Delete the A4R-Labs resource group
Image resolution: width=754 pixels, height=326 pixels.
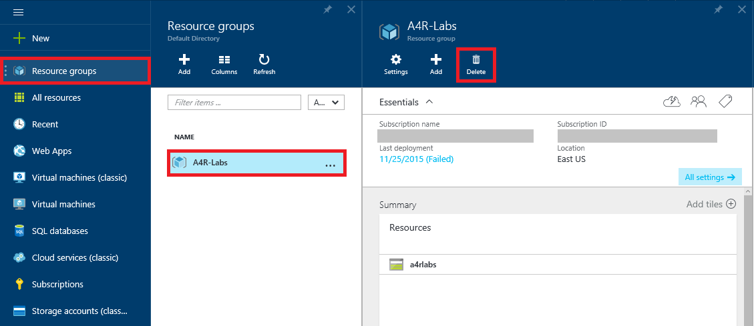click(x=476, y=65)
